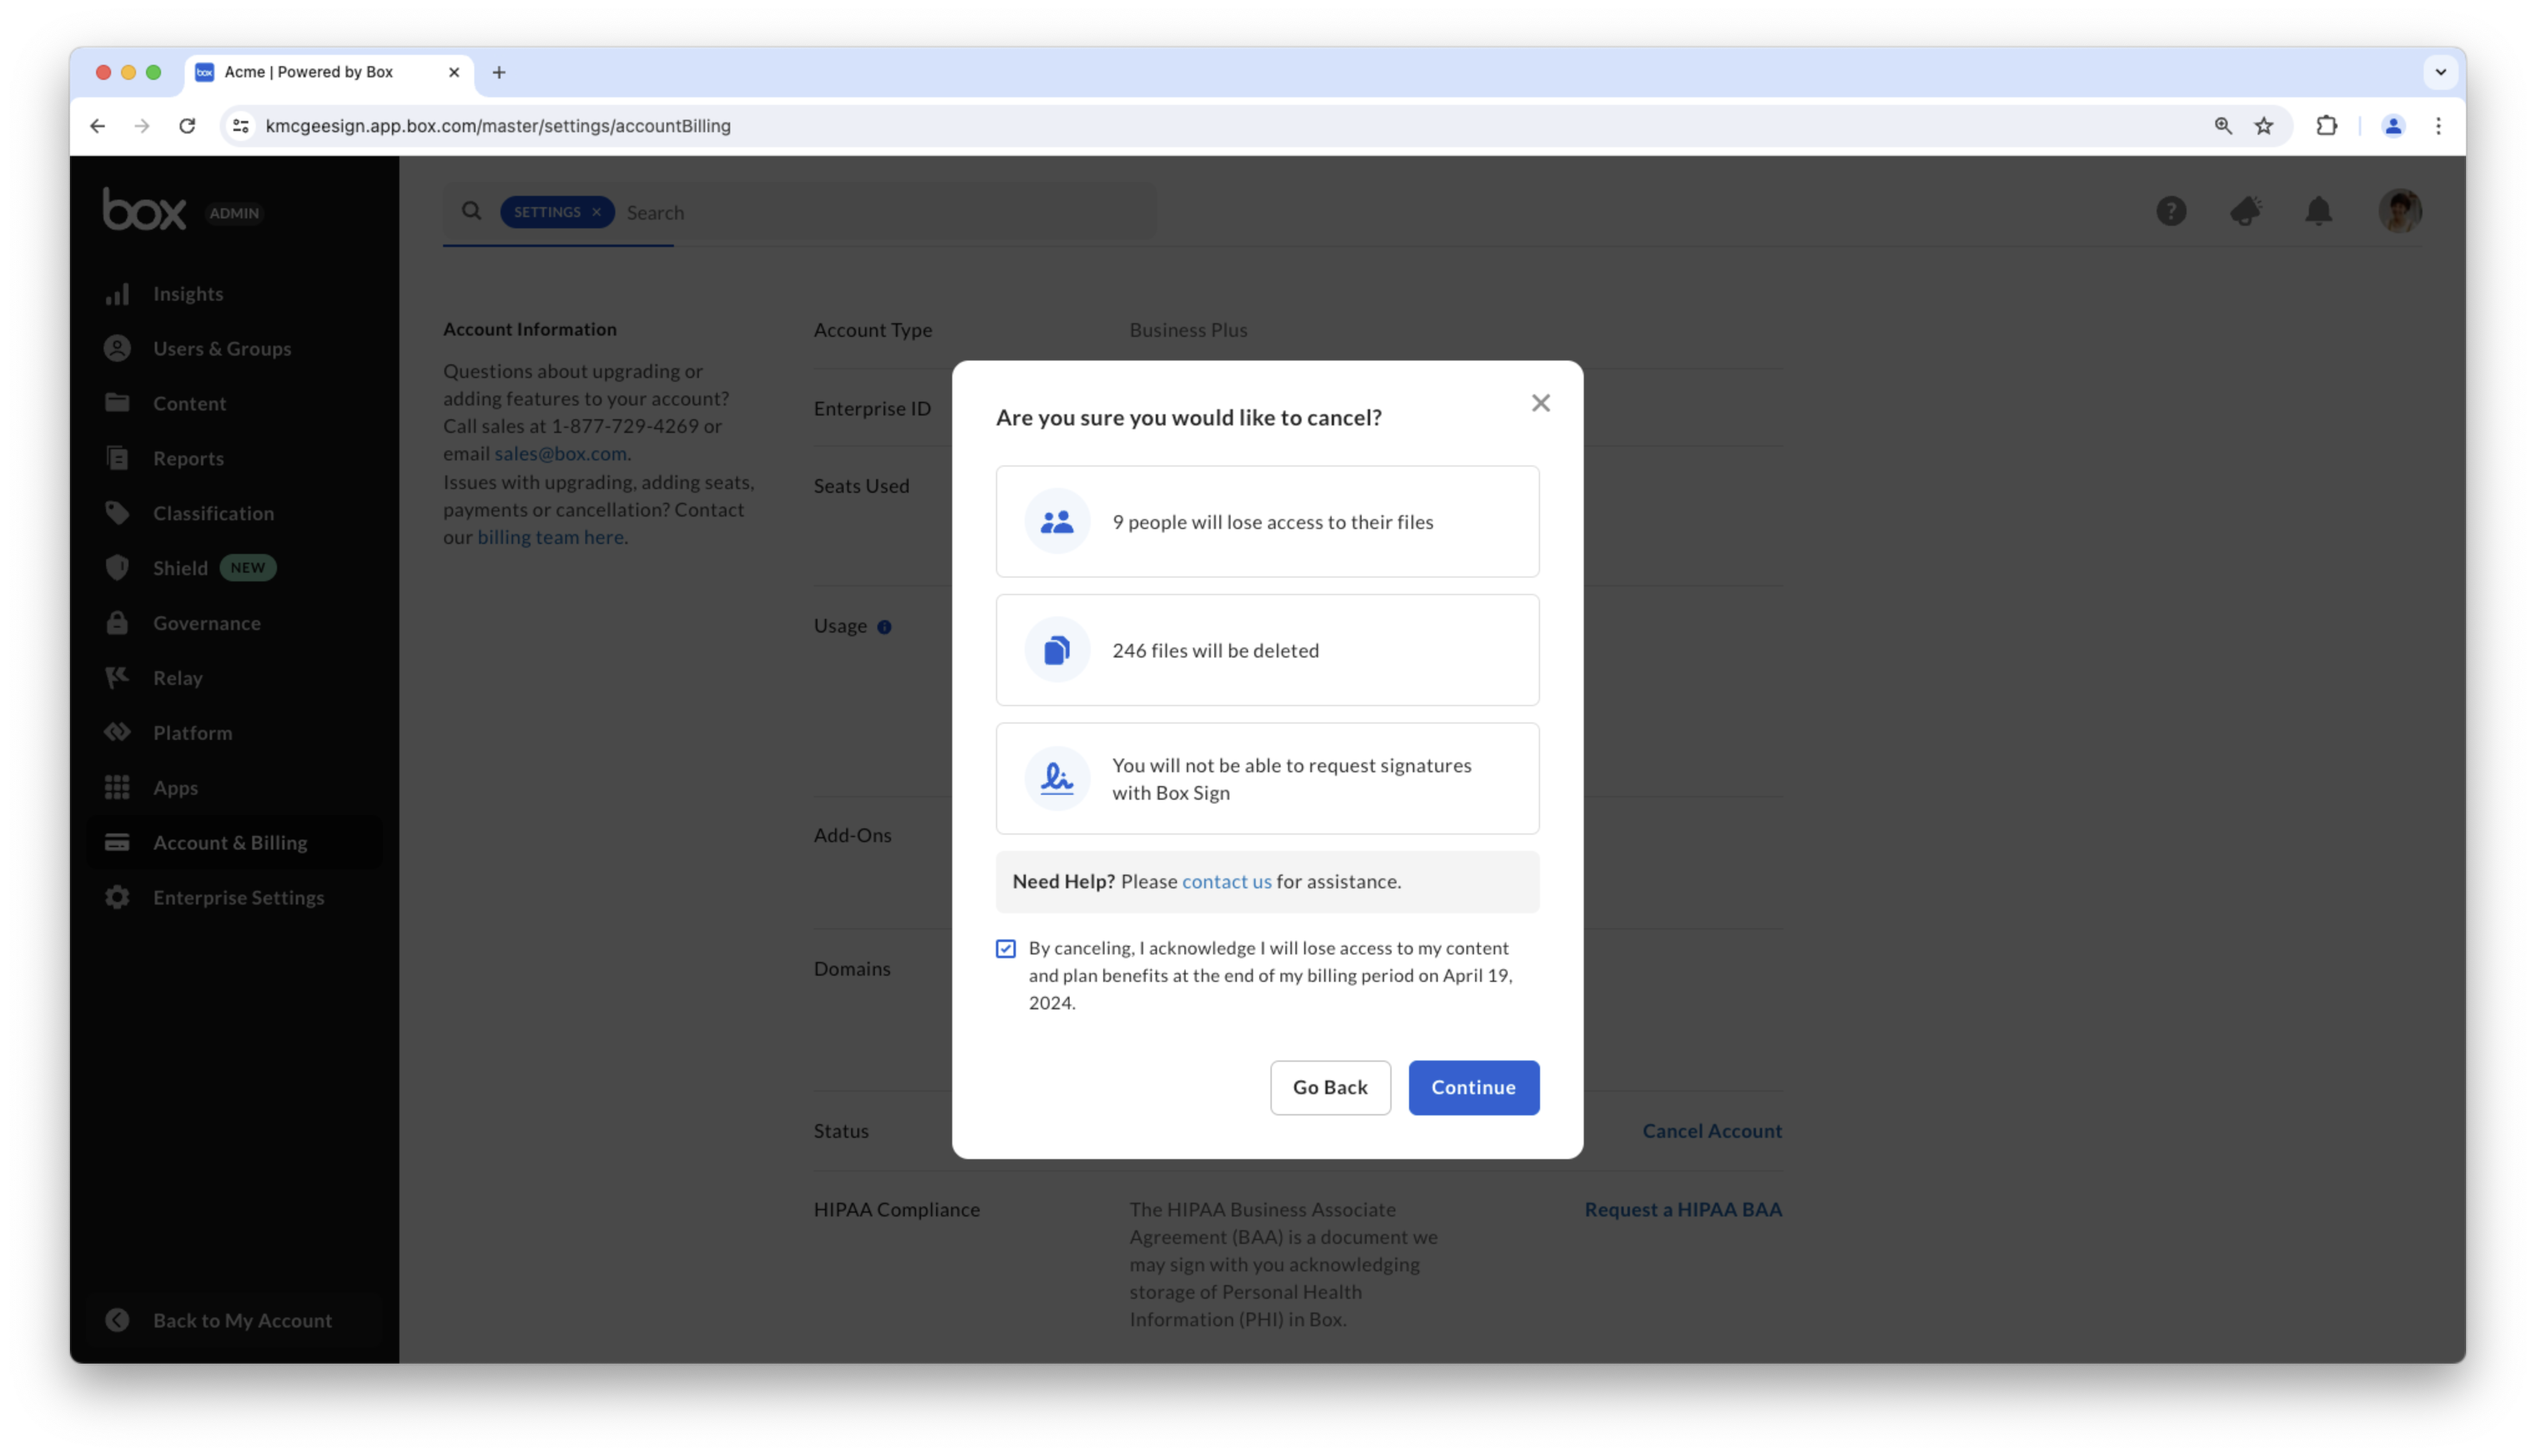The image size is (2536, 1456).
Task: Click the address bar URL
Action: tap(498, 126)
